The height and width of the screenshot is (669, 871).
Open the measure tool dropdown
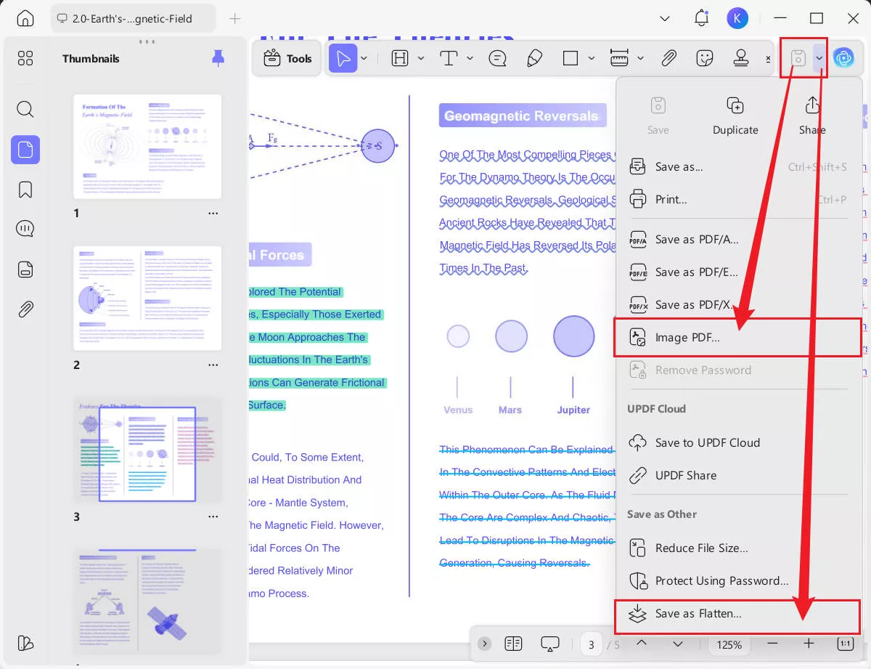click(640, 58)
